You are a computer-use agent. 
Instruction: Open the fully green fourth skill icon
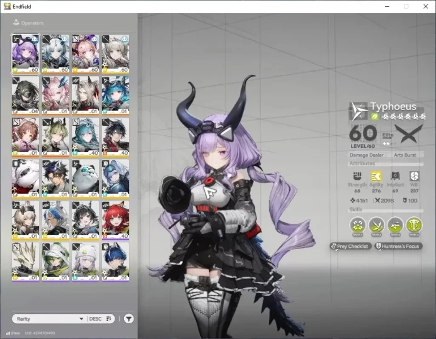point(414,225)
